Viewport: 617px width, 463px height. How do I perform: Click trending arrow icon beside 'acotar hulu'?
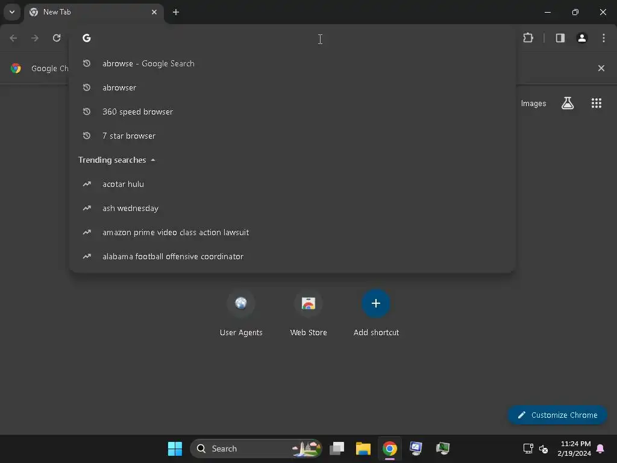(87, 184)
